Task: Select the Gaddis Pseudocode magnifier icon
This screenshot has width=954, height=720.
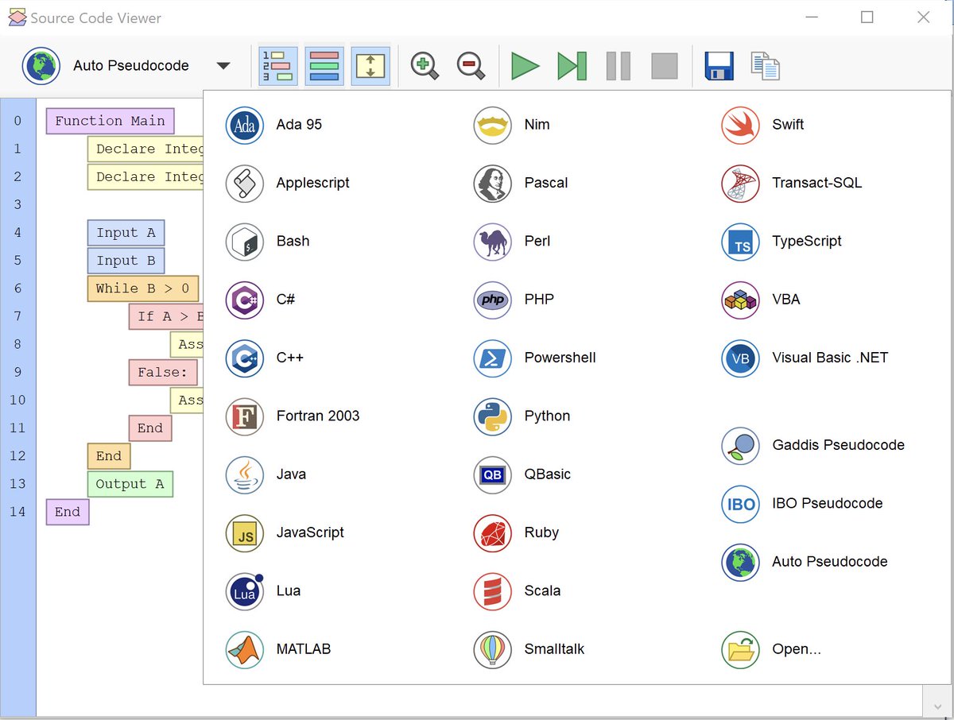Action: pyautogui.click(x=740, y=445)
